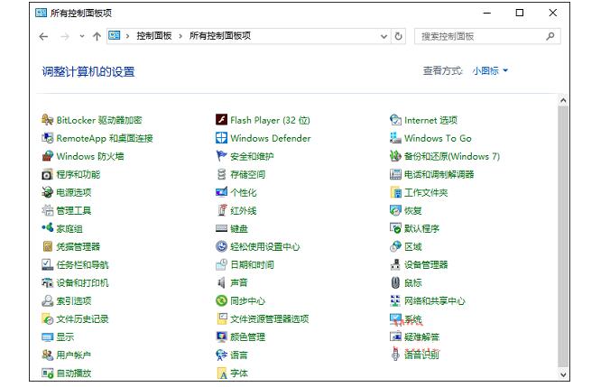Open the 用户帐户 link

pos(73,355)
